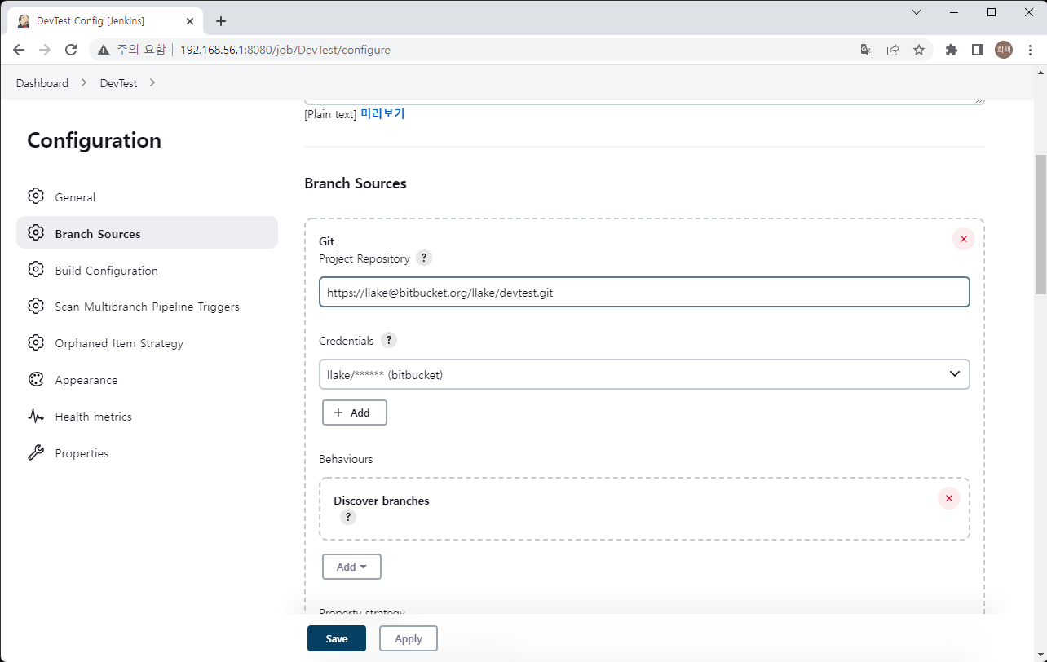Open help for Project Repository
Viewport: 1047px width, 662px height.
coord(423,258)
